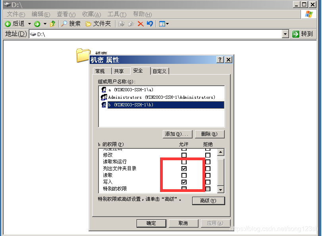Open the Back button history dropdown
The width and height of the screenshot is (322, 236).
(29, 24)
